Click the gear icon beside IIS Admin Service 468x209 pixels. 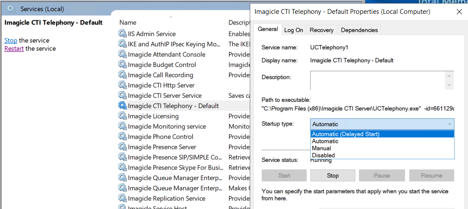pos(123,34)
